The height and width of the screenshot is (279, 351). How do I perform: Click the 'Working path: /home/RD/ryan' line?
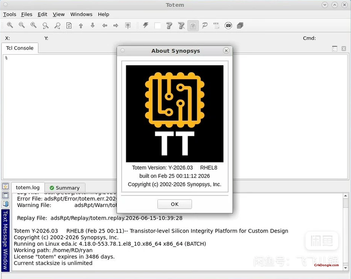pos(53,250)
